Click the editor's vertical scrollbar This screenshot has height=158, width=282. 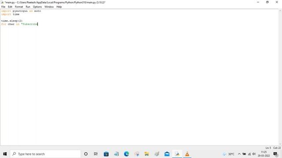[280, 77]
